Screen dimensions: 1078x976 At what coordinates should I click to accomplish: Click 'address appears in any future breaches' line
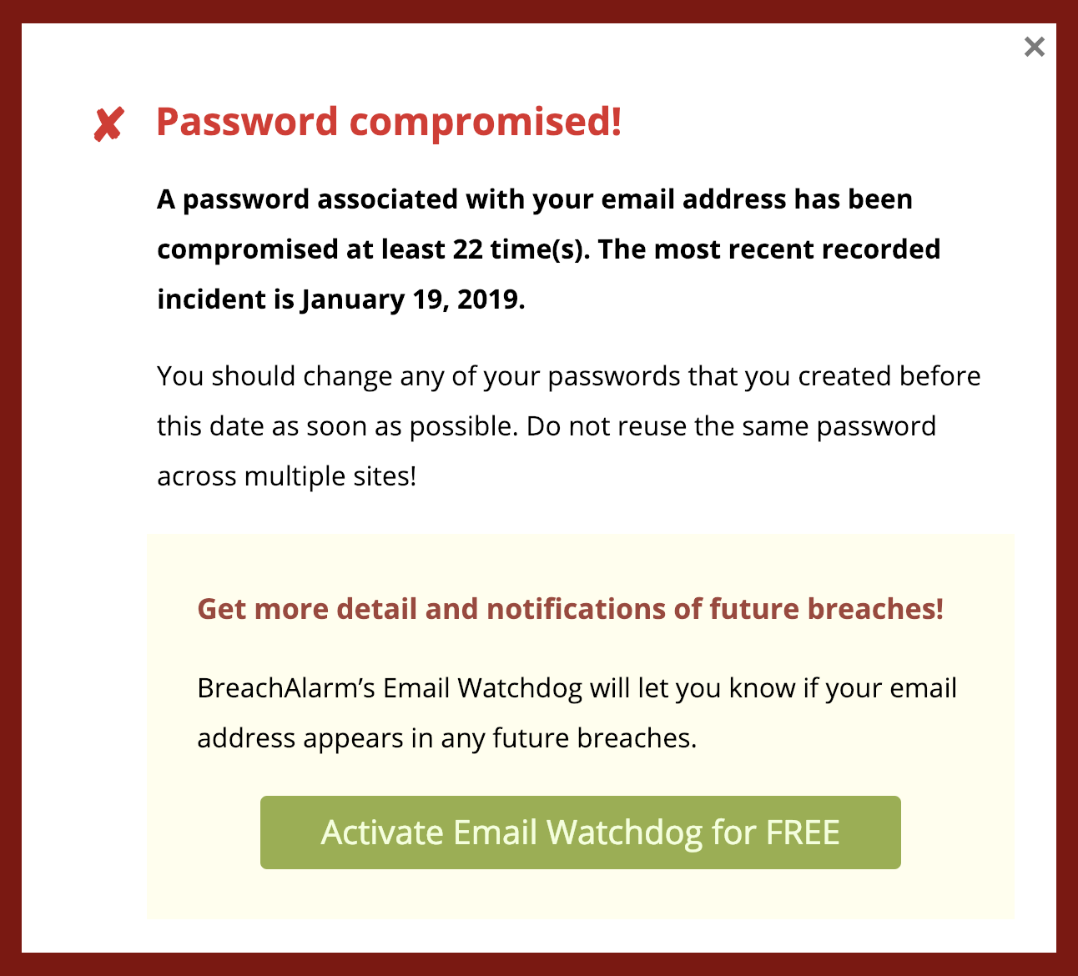click(x=446, y=738)
